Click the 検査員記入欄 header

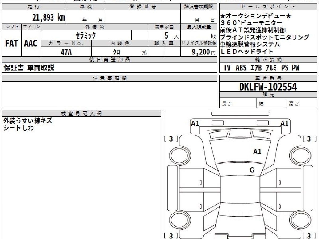81,113
